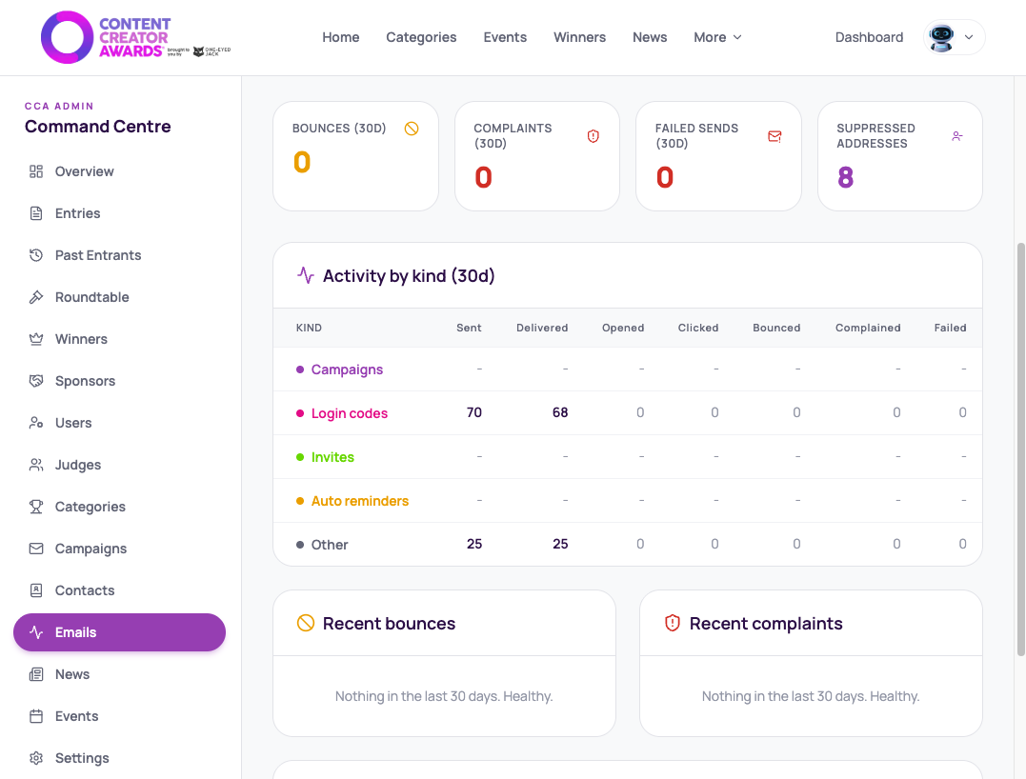Screen dimensions: 1026x779
Task: Click the Failed Sends mail icon
Action: tap(775, 136)
